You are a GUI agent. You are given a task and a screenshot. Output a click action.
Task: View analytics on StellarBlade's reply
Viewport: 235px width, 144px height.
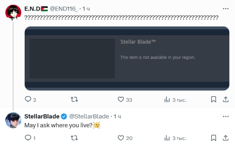pyautogui.click(x=167, y=138)
